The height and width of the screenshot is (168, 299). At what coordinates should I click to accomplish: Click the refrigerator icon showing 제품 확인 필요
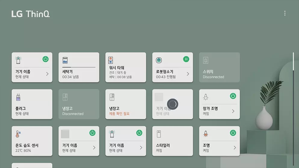112,97
